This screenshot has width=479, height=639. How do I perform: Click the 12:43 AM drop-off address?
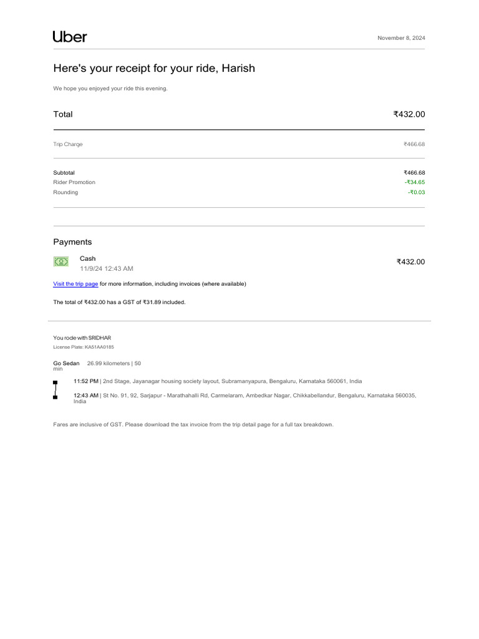tap(244, 396)
